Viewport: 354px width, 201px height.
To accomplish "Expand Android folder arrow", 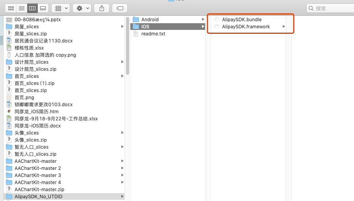I will tap(203, 20).
